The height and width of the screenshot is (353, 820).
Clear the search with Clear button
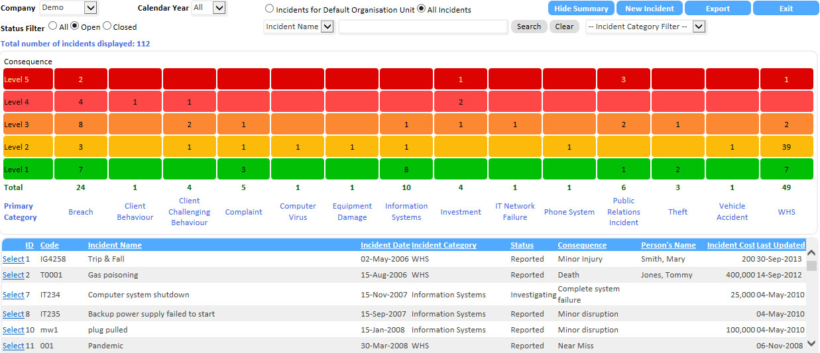[x=564, y=26]
